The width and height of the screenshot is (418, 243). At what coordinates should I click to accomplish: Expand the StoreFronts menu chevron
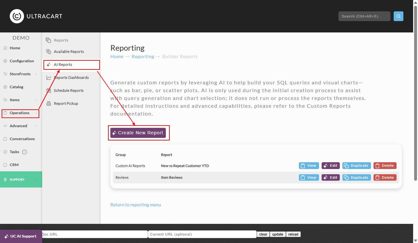click(x=36, y=74)
